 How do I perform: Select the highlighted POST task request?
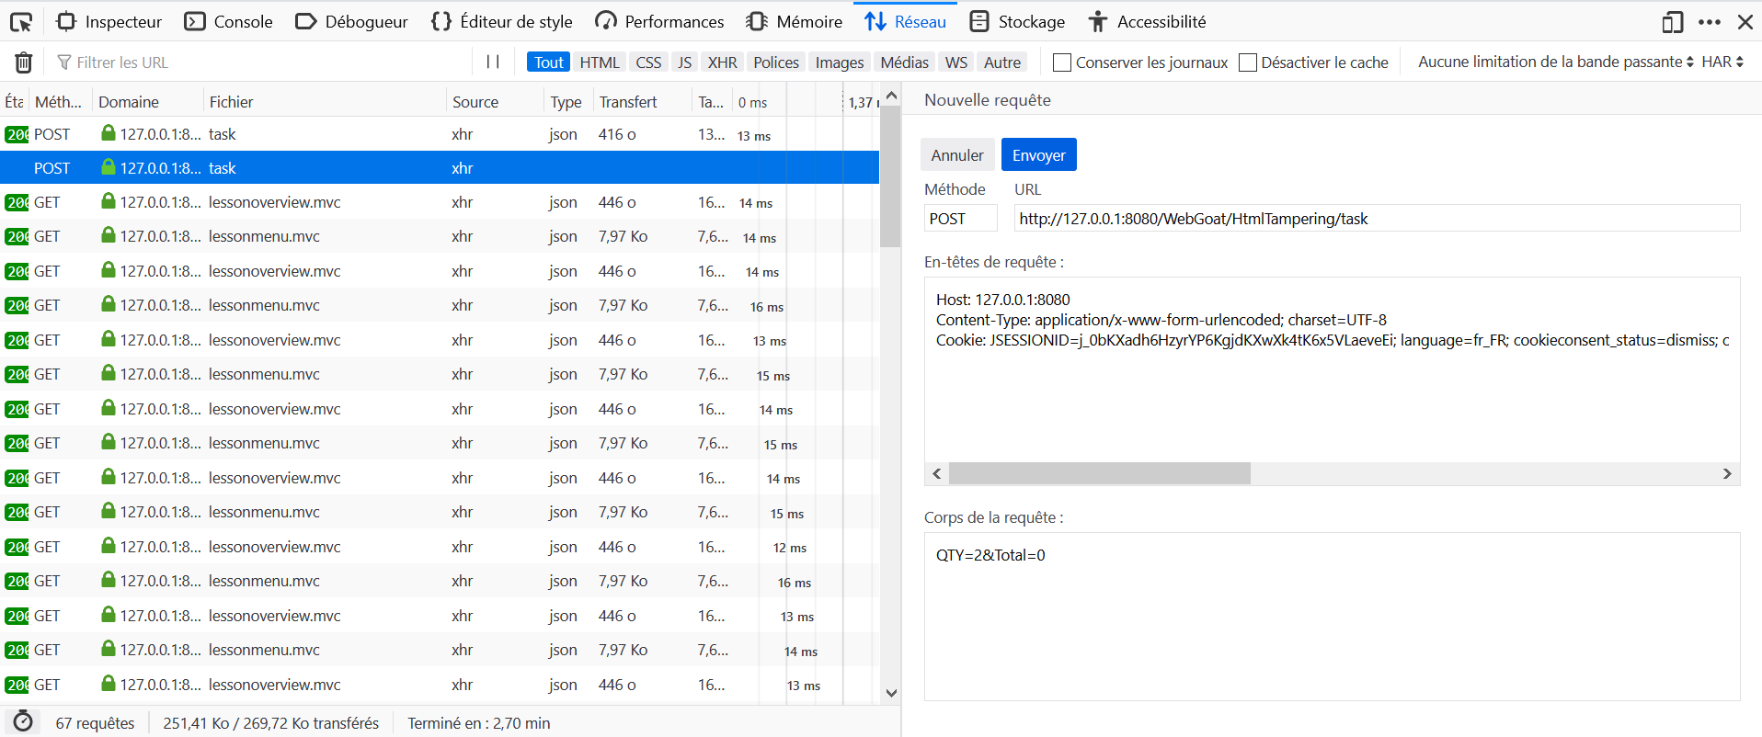click(x=440, y=168)
